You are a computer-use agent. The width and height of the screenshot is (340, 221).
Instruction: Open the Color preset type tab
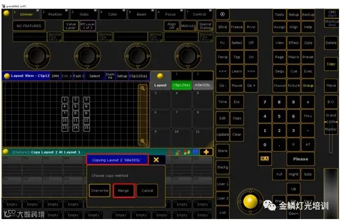(113, 14)
